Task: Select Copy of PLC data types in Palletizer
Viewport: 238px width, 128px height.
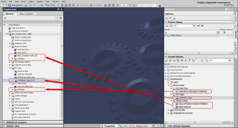Action: pyautogui.click(x=193, y=92)
